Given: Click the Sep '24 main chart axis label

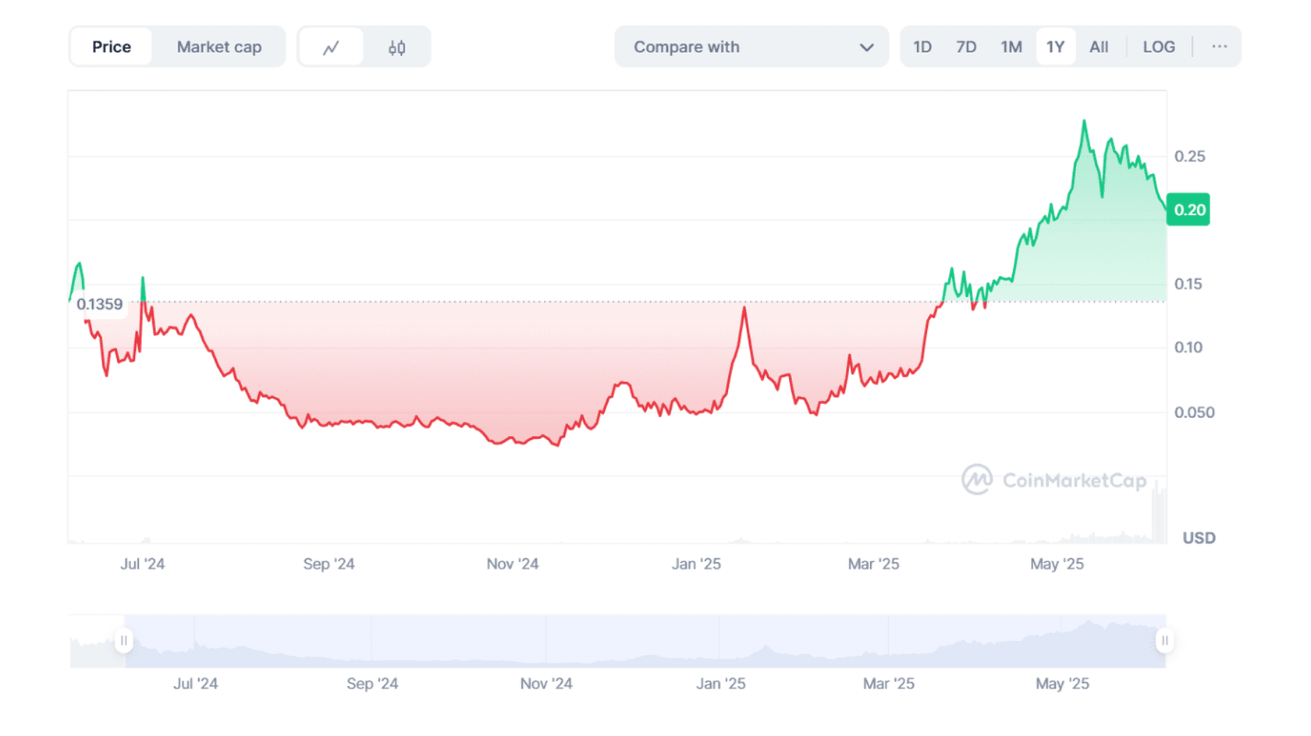Looking at the screenshot, I should 329,564.
